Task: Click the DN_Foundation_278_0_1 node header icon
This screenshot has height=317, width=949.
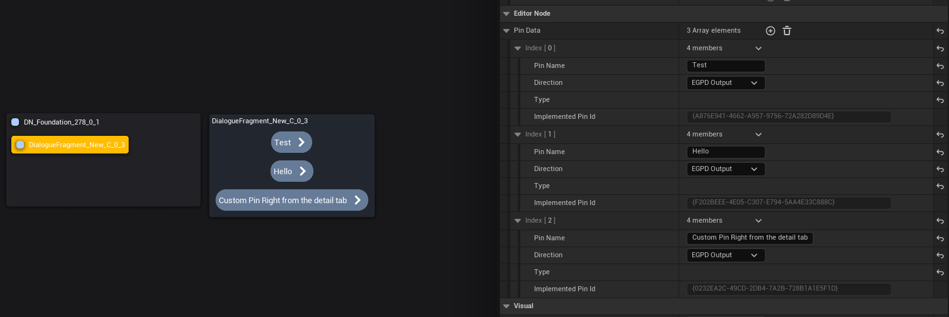Action: [x=15, y=122]
